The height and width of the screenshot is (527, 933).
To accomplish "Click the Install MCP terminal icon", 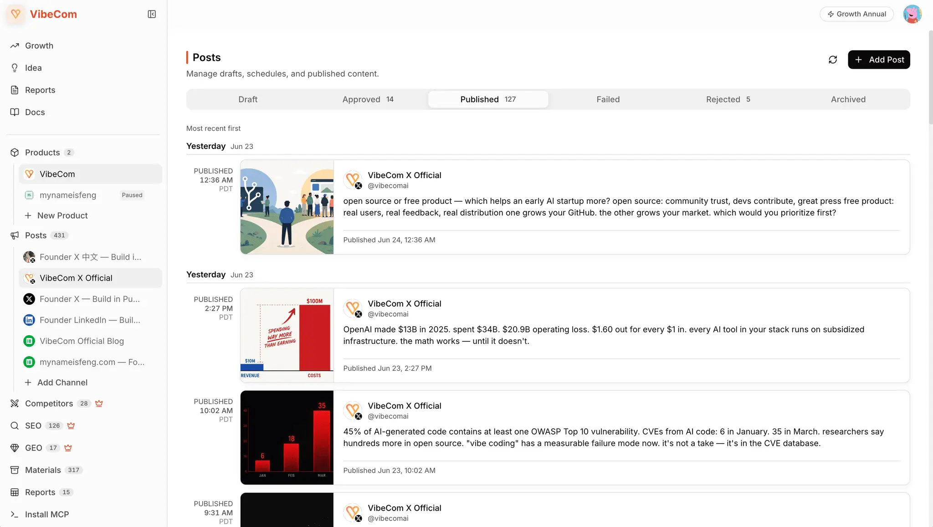I will pos(15,514).
